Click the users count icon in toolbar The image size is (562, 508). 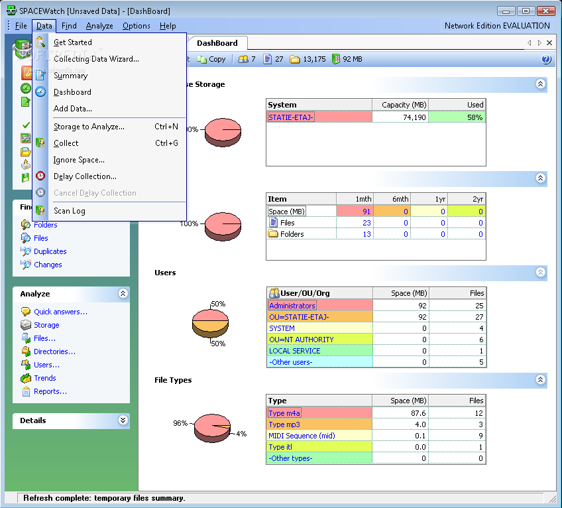(x=243, y=59)
